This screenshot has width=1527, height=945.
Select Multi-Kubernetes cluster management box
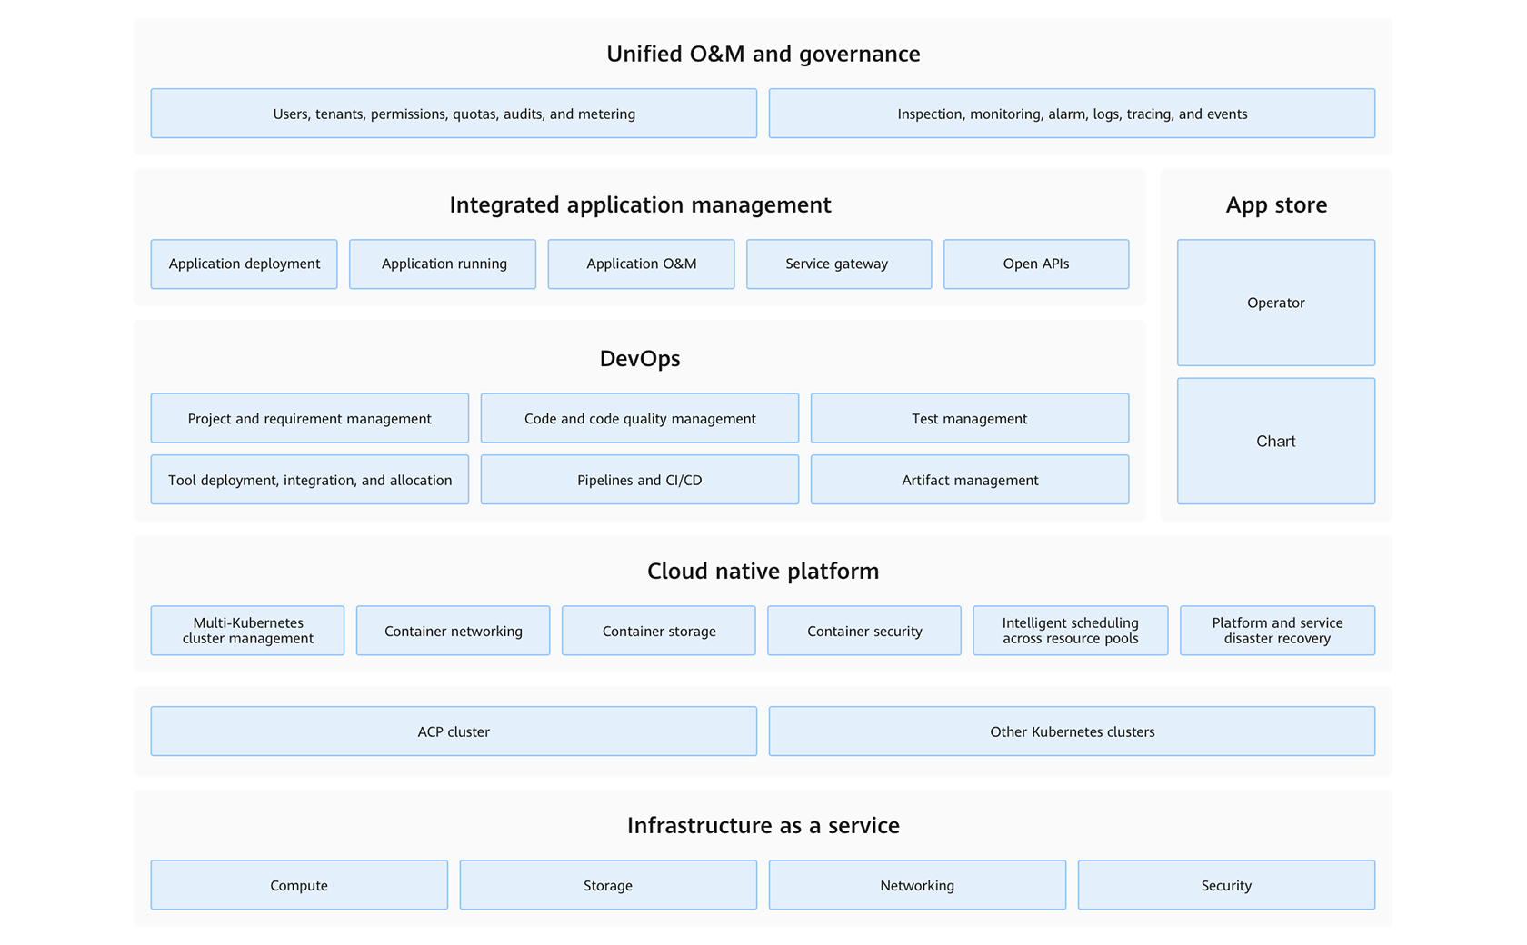pyautogui.click(x=247, y=631)
